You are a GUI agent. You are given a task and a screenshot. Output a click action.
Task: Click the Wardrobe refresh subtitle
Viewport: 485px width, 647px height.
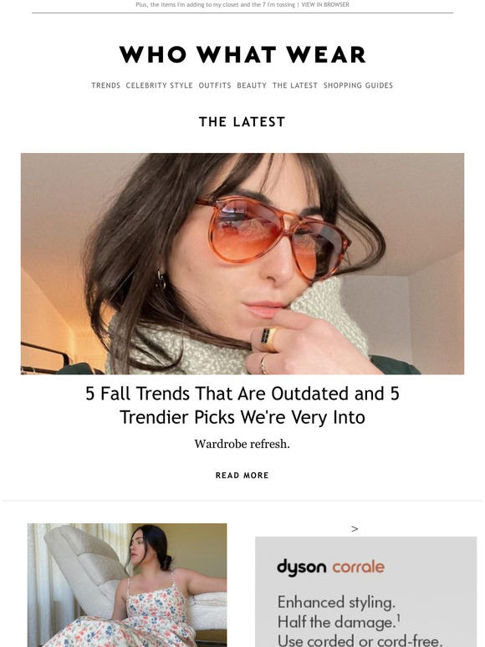tap(242, 444)
